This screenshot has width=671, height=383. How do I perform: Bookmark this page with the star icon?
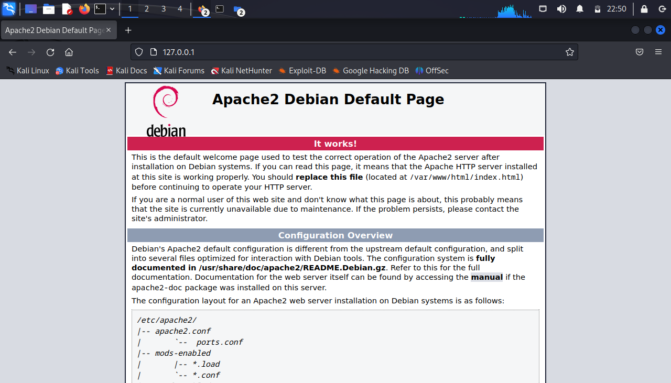tap(570, 52)
